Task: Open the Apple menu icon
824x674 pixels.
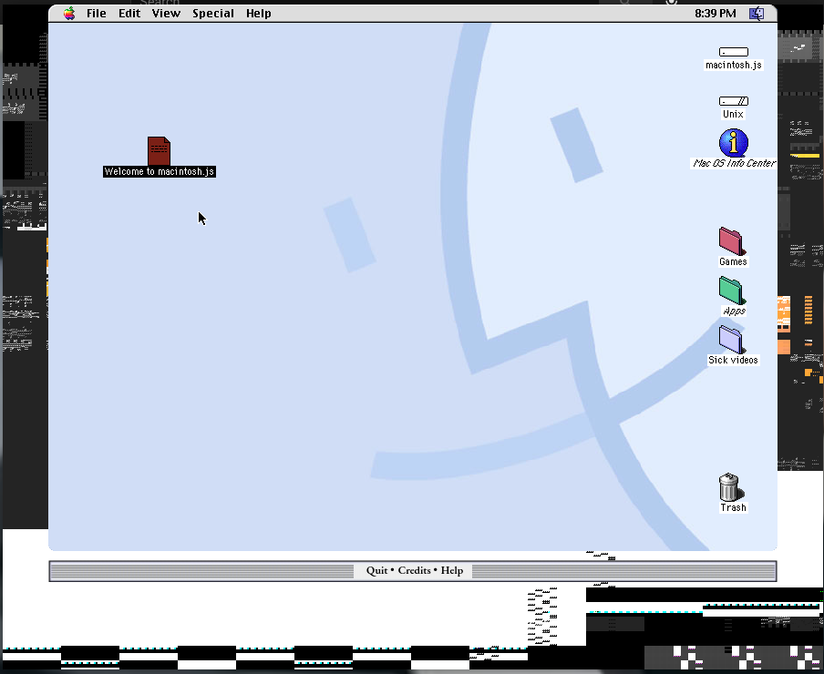Action: 69,13
